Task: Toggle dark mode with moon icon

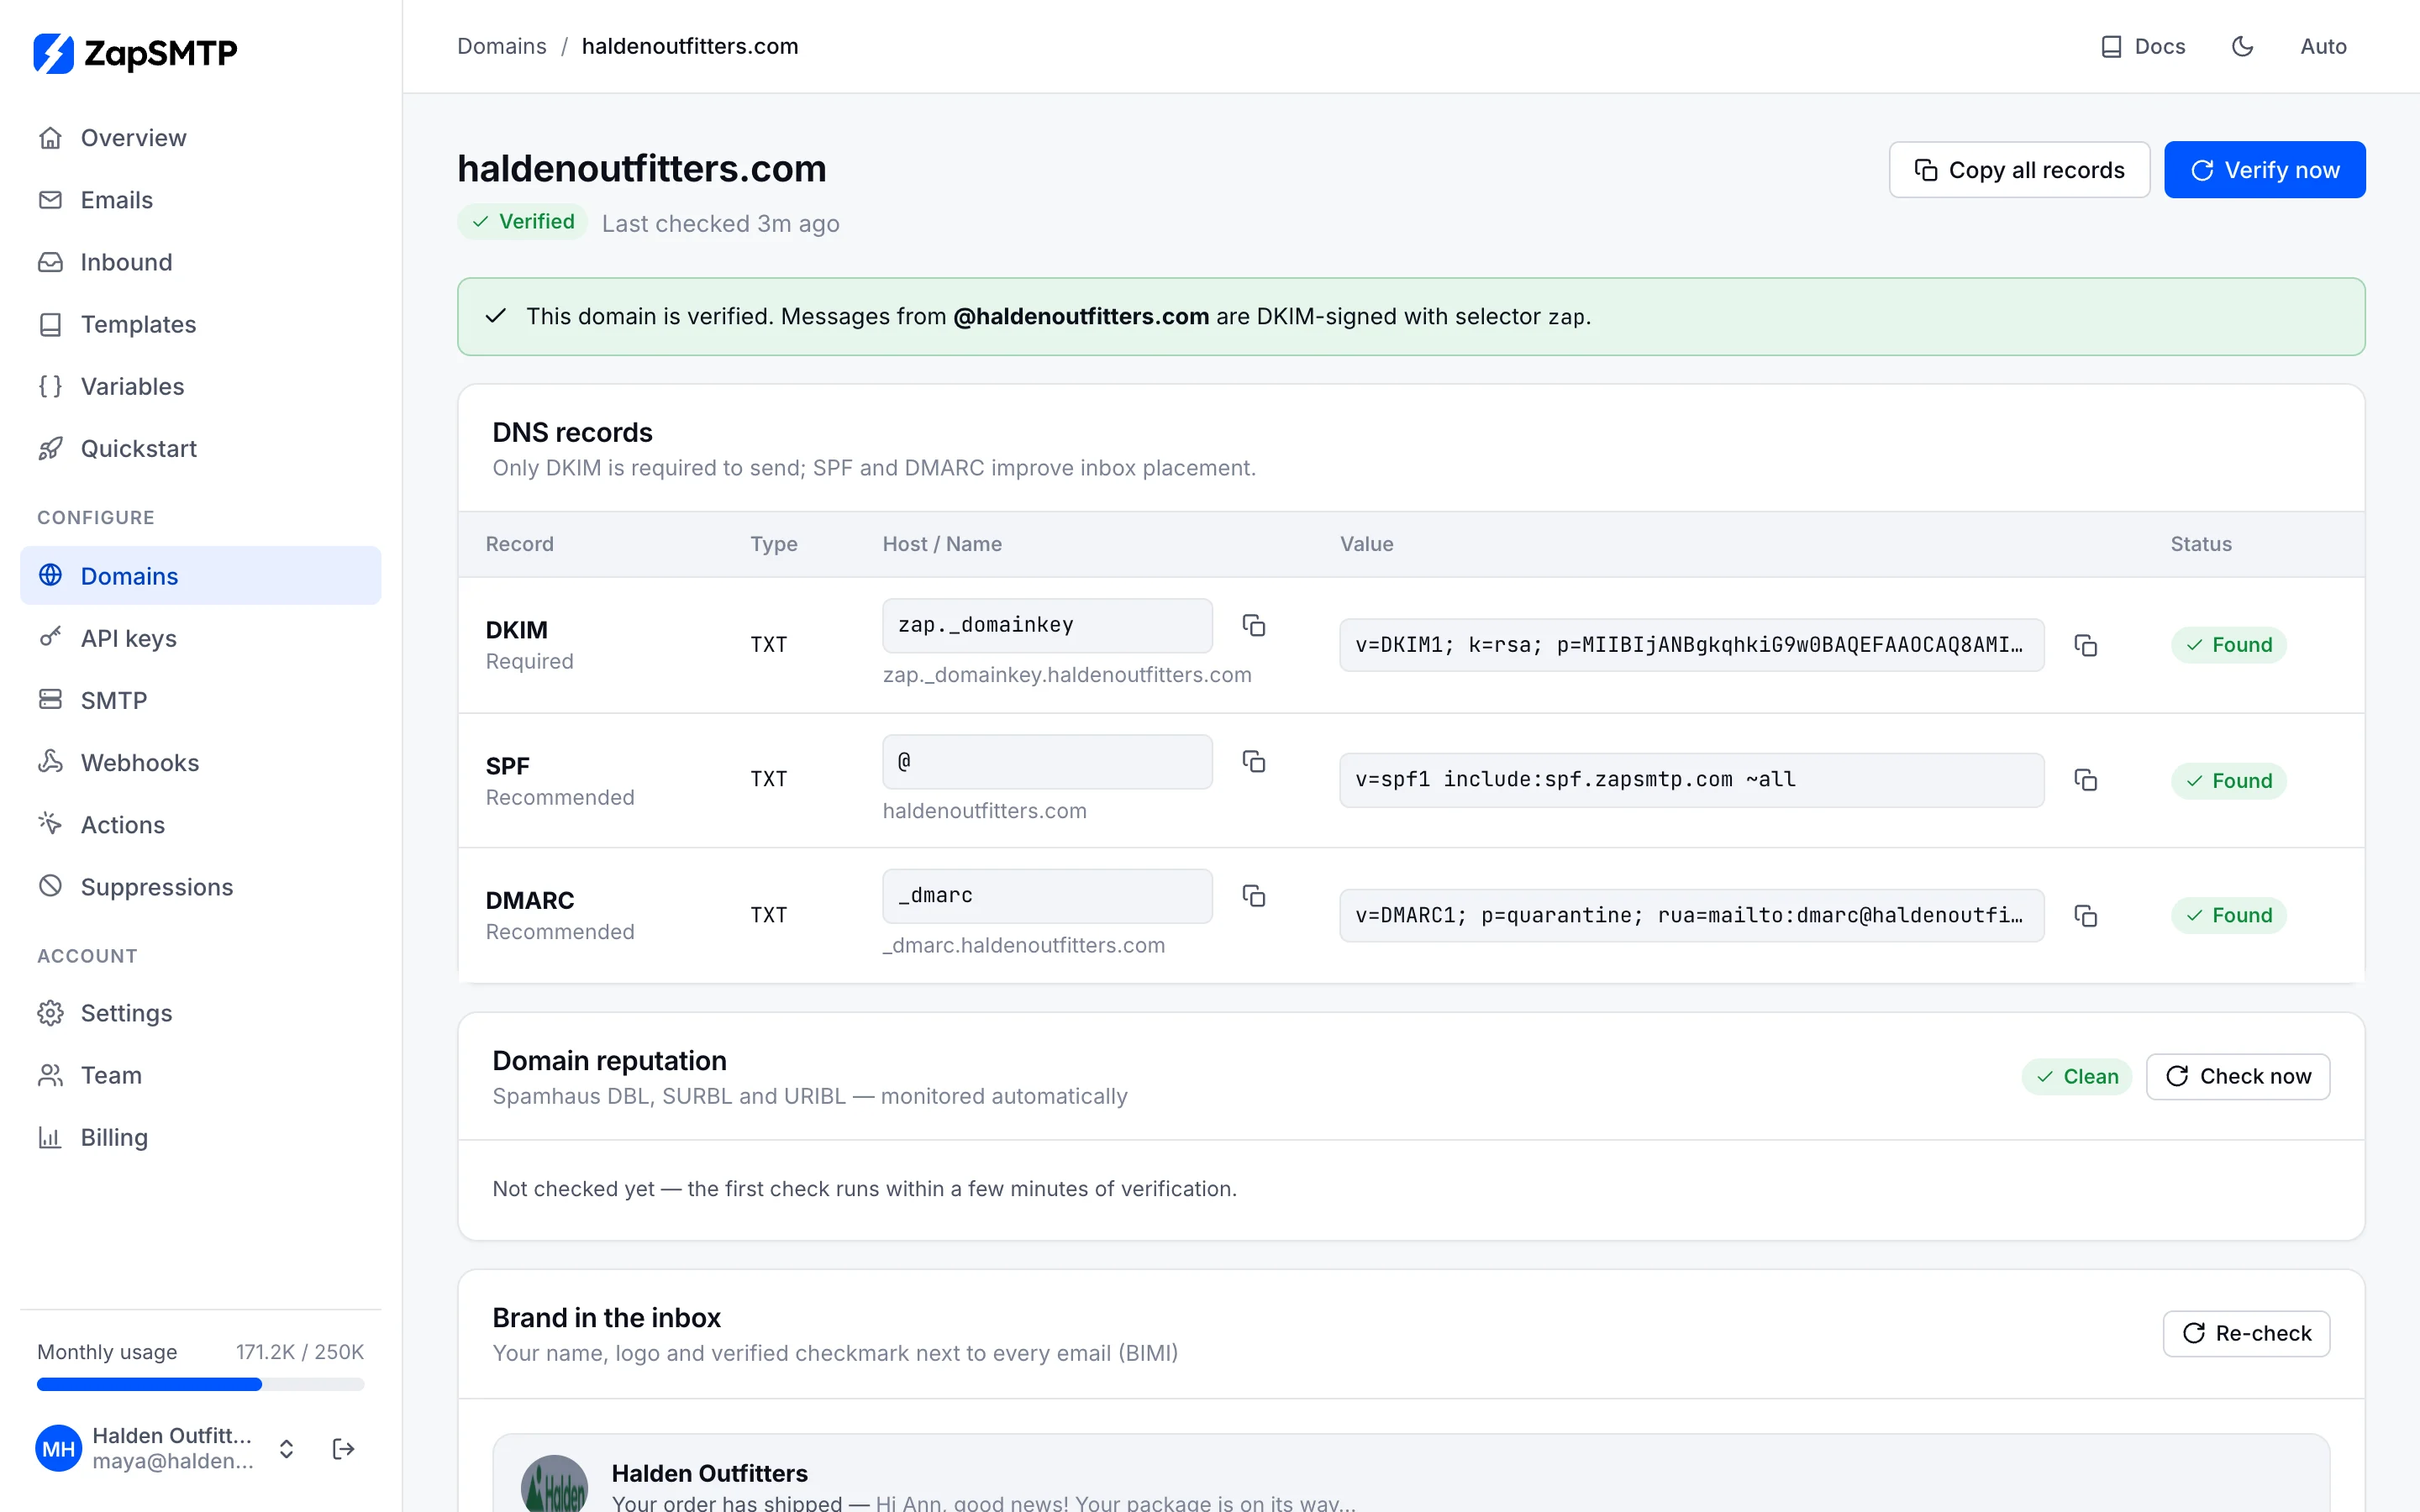Action: click(2243, 47)
